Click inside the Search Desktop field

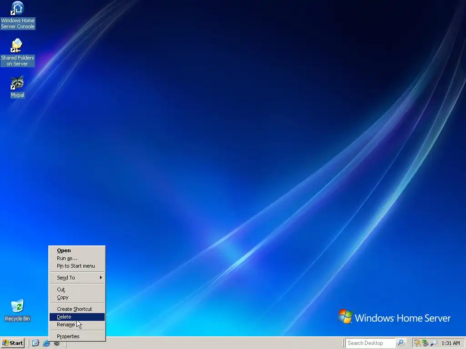[x=370, y=343]
